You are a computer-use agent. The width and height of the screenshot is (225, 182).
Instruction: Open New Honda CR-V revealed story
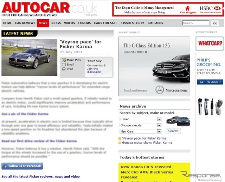point(146,167)
